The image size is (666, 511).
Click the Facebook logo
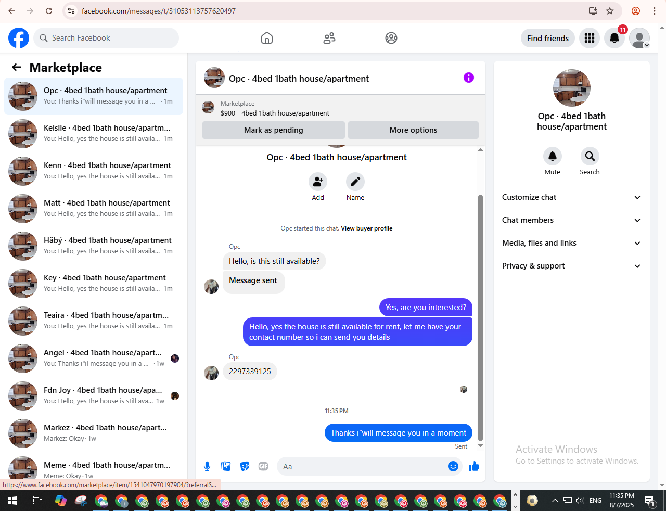pos(19,38)
